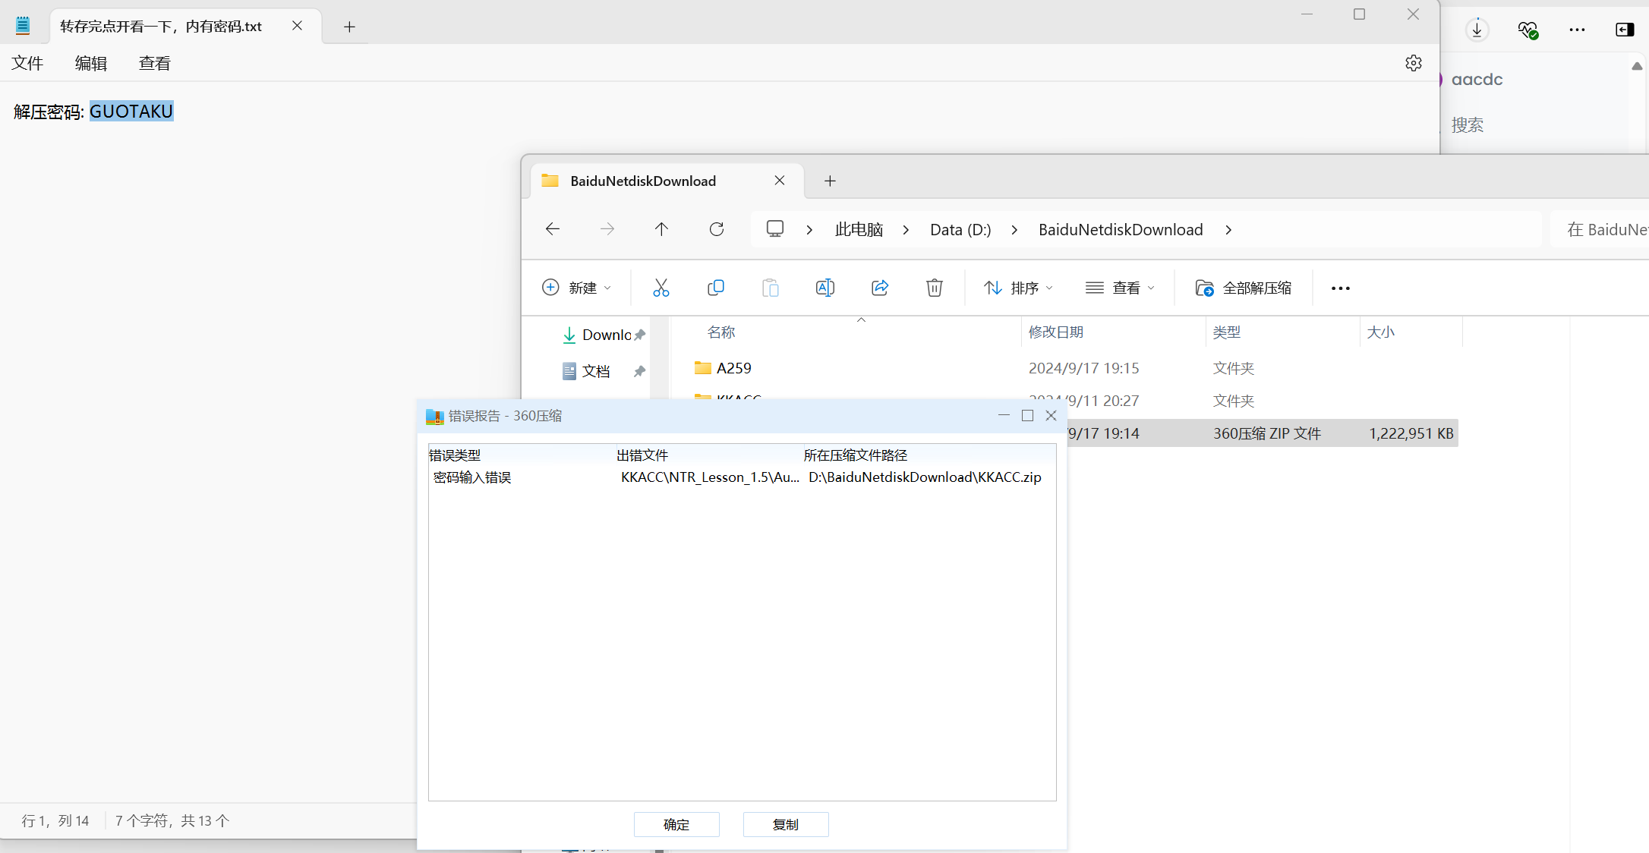Screen dimensions: 1649x853
Task: Sort by the 类型 column header
Action: tap(1227, 332)
